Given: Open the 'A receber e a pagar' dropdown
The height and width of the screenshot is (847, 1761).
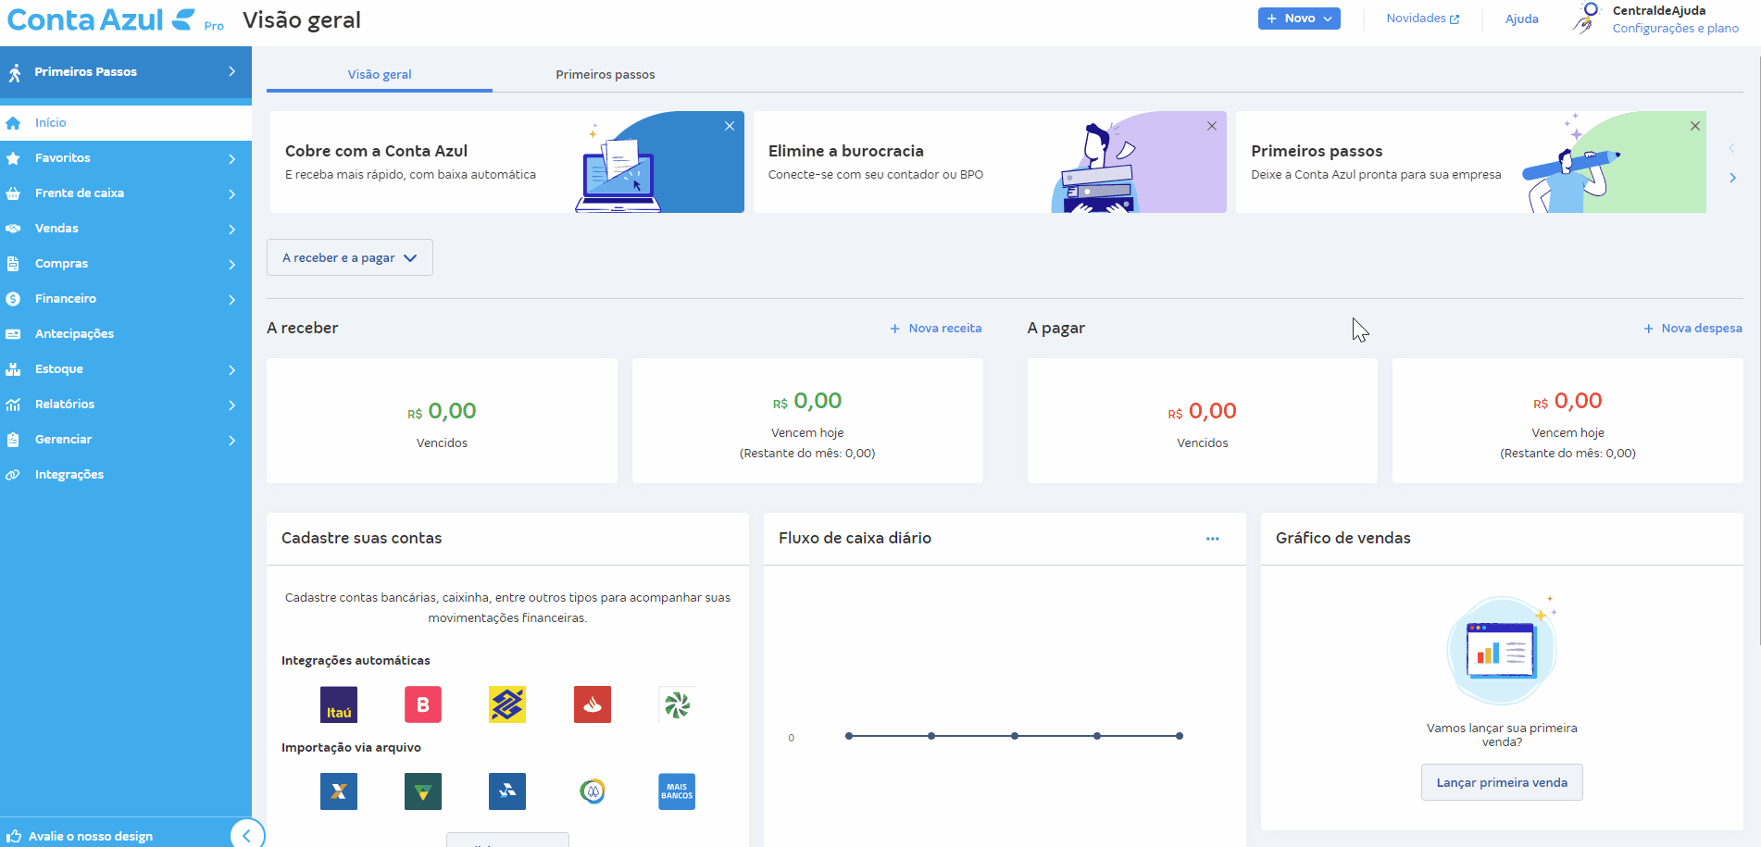Looking at the screenshot, I should pyautogui.click(x=349, y=256).
